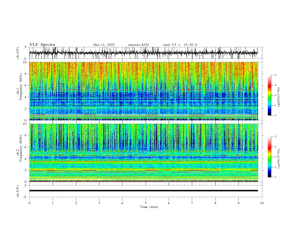Click the upper PSD color bar
Viewport: 295px width, 228px height.
pyautogui.click(x=269, y=95)
